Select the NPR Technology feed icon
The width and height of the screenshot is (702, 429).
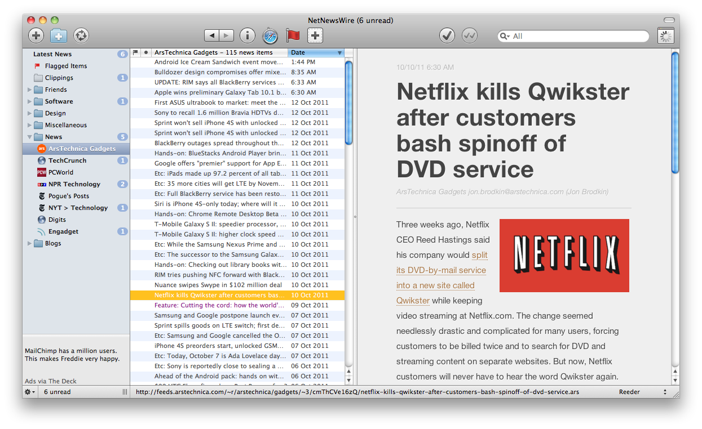click(x=42, y=184)
